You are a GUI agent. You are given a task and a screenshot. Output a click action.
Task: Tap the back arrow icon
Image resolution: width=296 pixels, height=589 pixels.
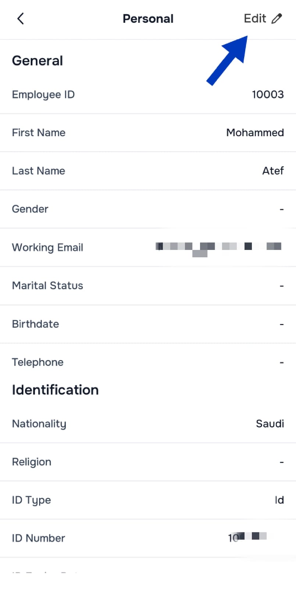[x=21, y=18]
